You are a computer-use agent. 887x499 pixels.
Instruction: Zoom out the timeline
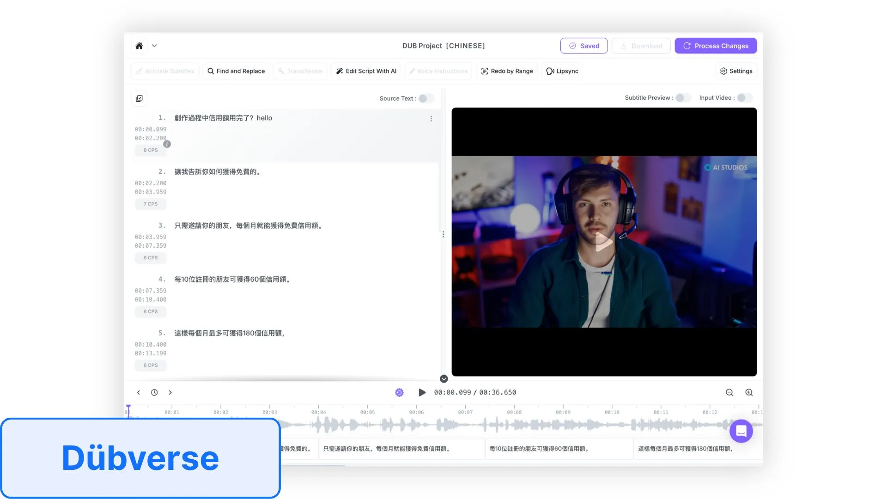(729, 393)
